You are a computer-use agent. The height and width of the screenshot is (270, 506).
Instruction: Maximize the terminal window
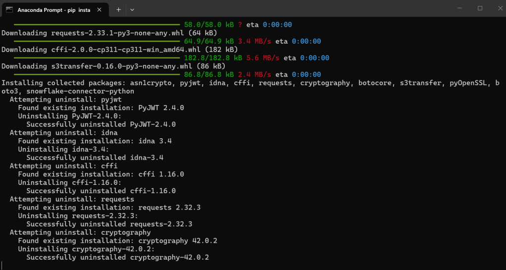click(x=480, y=8)
